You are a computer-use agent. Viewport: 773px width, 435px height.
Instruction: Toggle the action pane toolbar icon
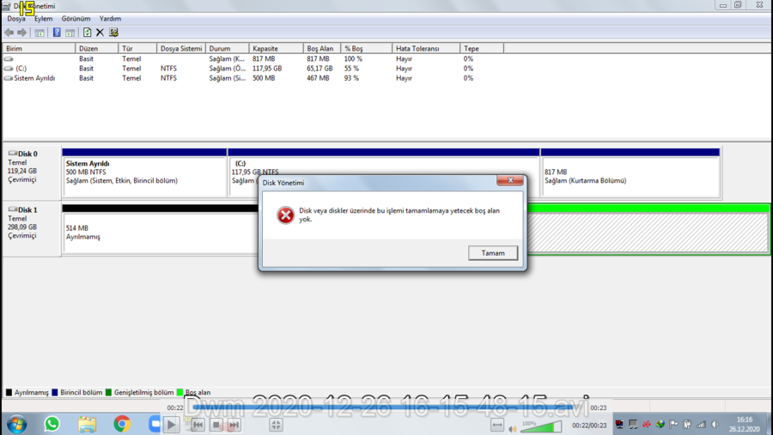[x=70, y=33]
